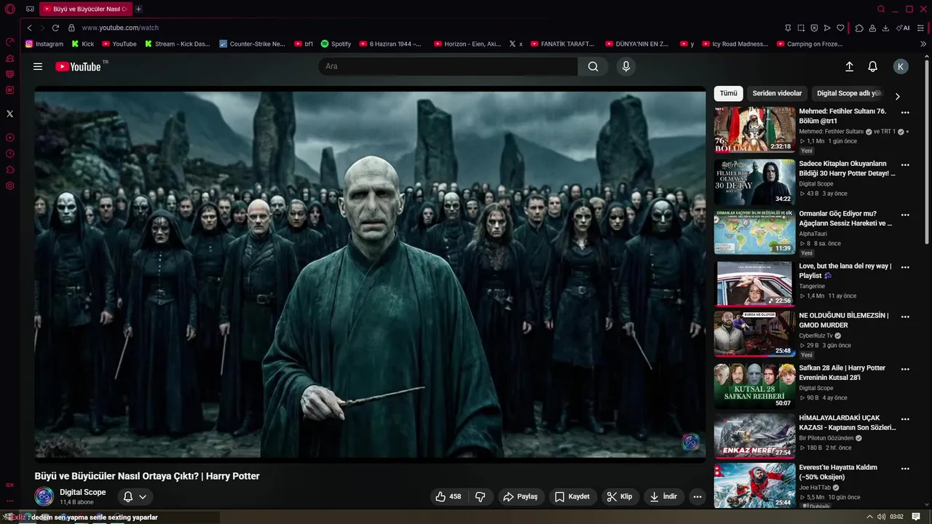
Task: Open the X sidebar panel icon
Action: pos(9,114)
